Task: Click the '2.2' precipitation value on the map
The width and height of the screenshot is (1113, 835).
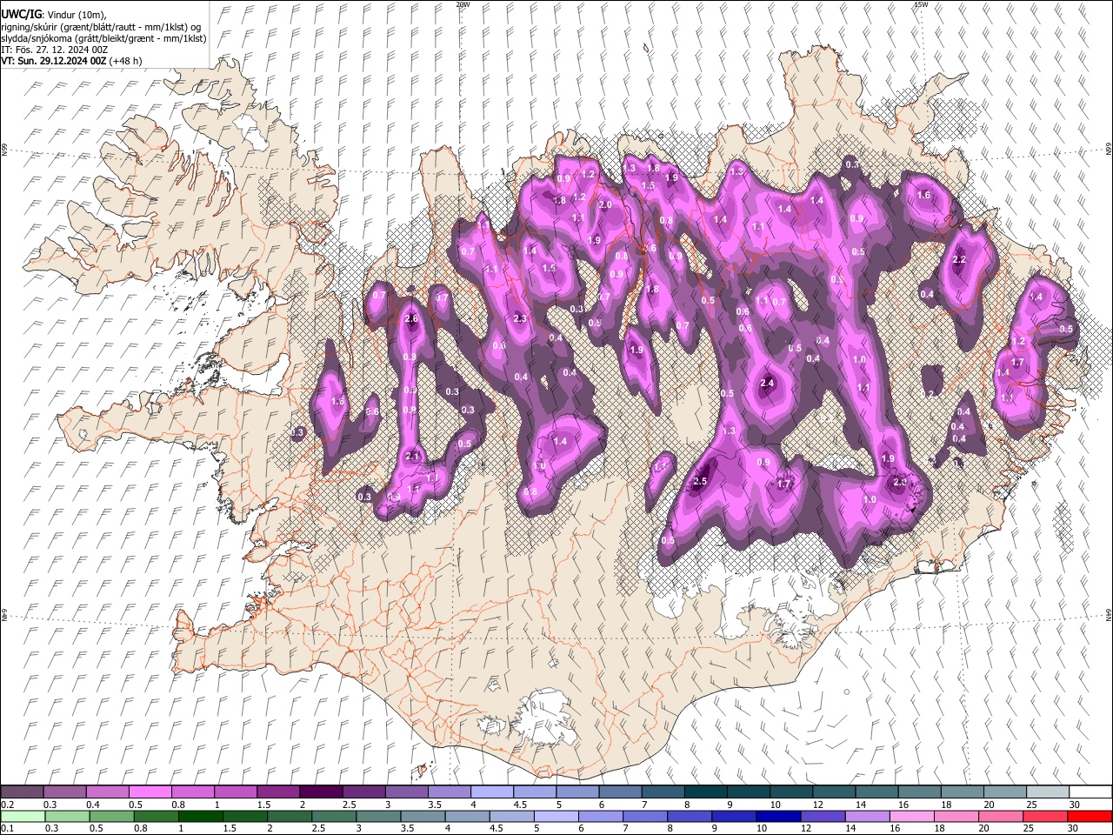Action: point(960,260)
